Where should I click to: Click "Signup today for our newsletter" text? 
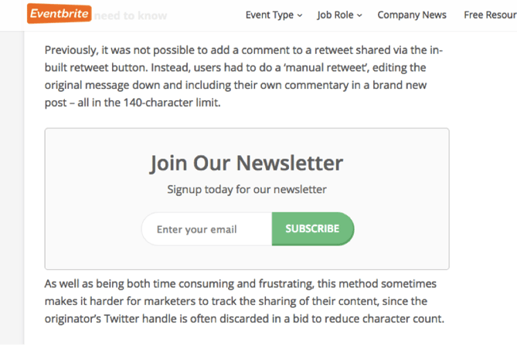point(247,189)
